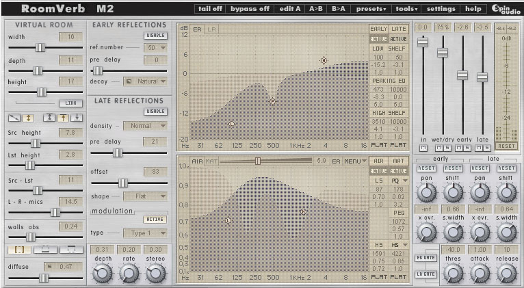Adjust the room width slider handle

pos(40,47)
